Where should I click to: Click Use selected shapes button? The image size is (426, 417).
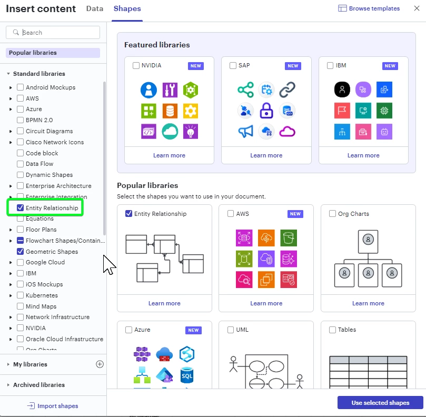[380, 403]
